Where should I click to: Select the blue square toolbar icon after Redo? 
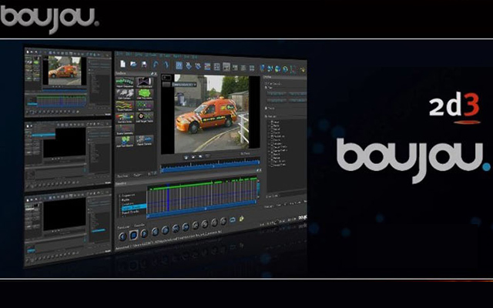(179, 65)
